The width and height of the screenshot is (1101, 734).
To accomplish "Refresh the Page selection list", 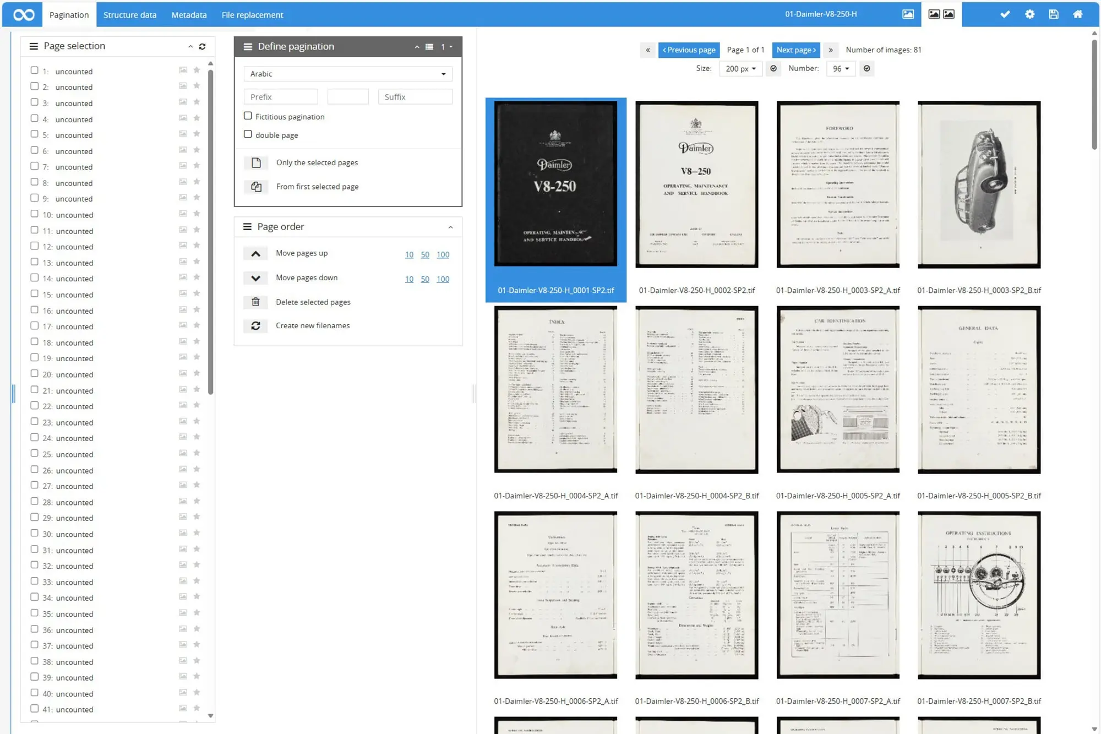I will 203,46.
